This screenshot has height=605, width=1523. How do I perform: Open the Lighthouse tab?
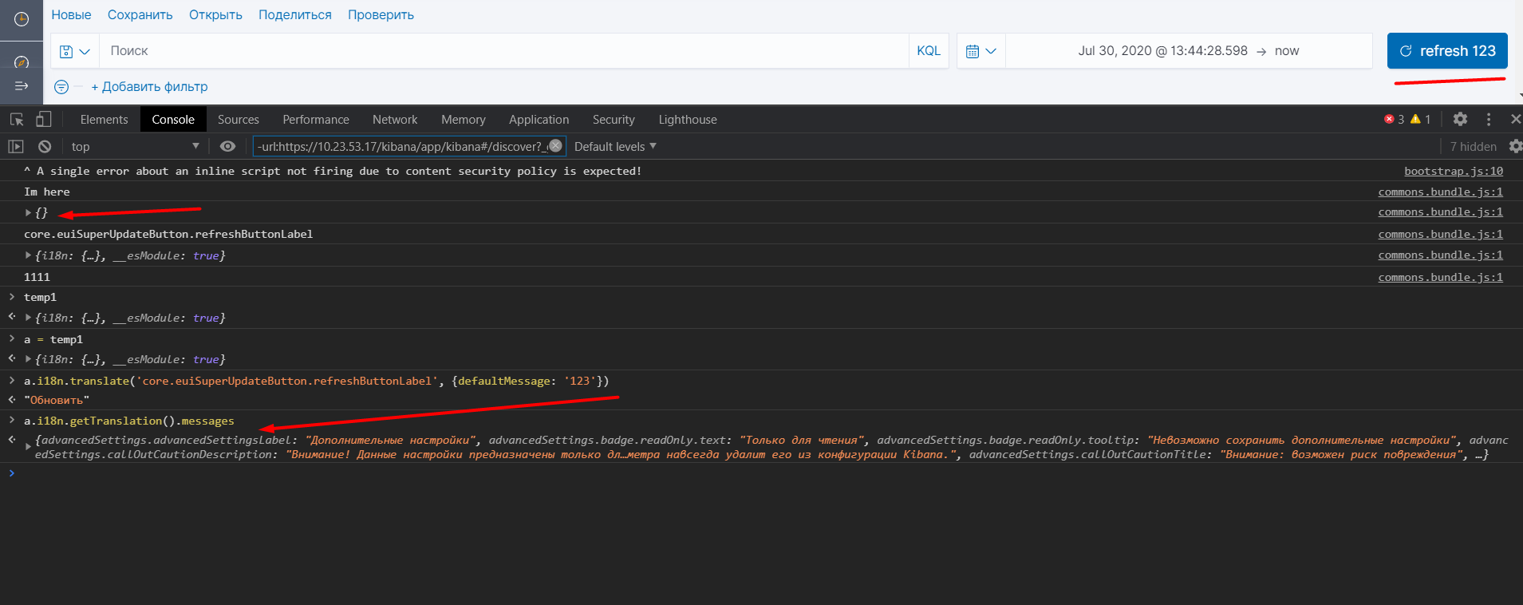click(x=688, y=120)
